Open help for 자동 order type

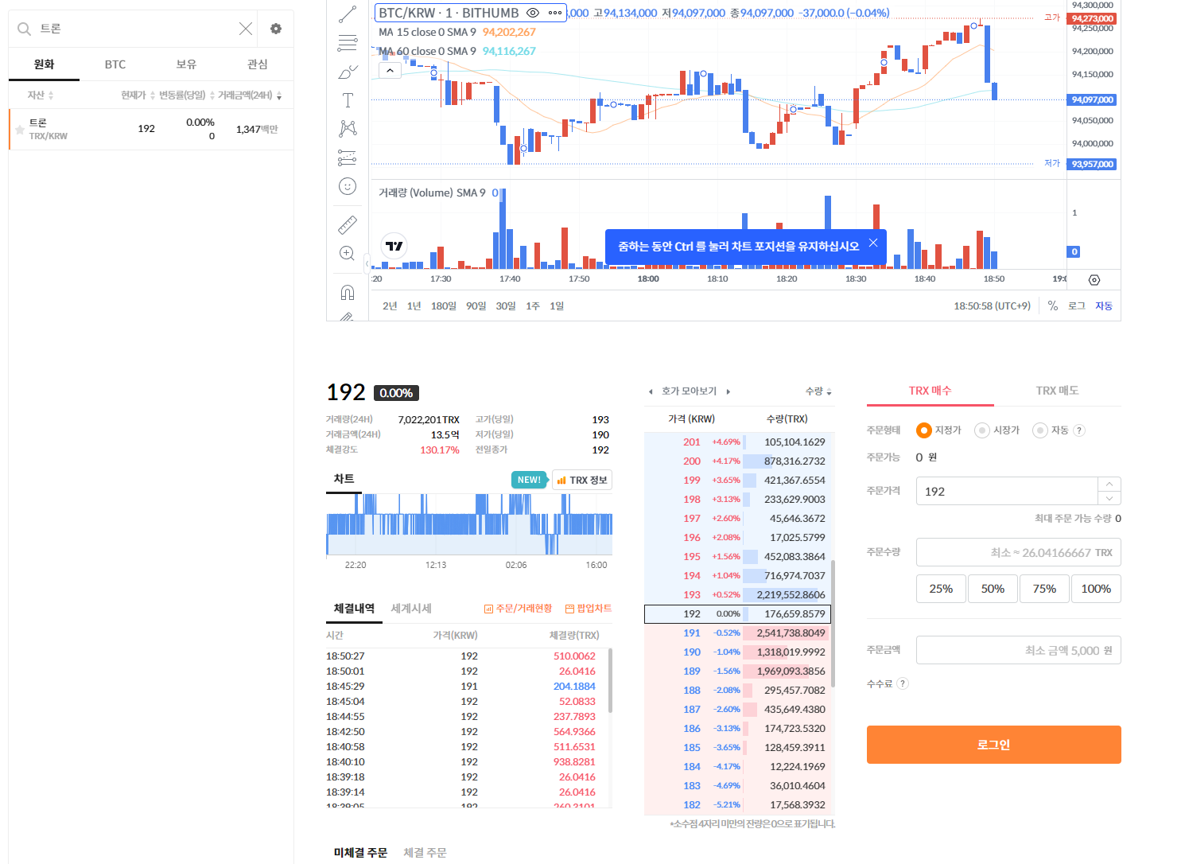tap(1079, 430)
